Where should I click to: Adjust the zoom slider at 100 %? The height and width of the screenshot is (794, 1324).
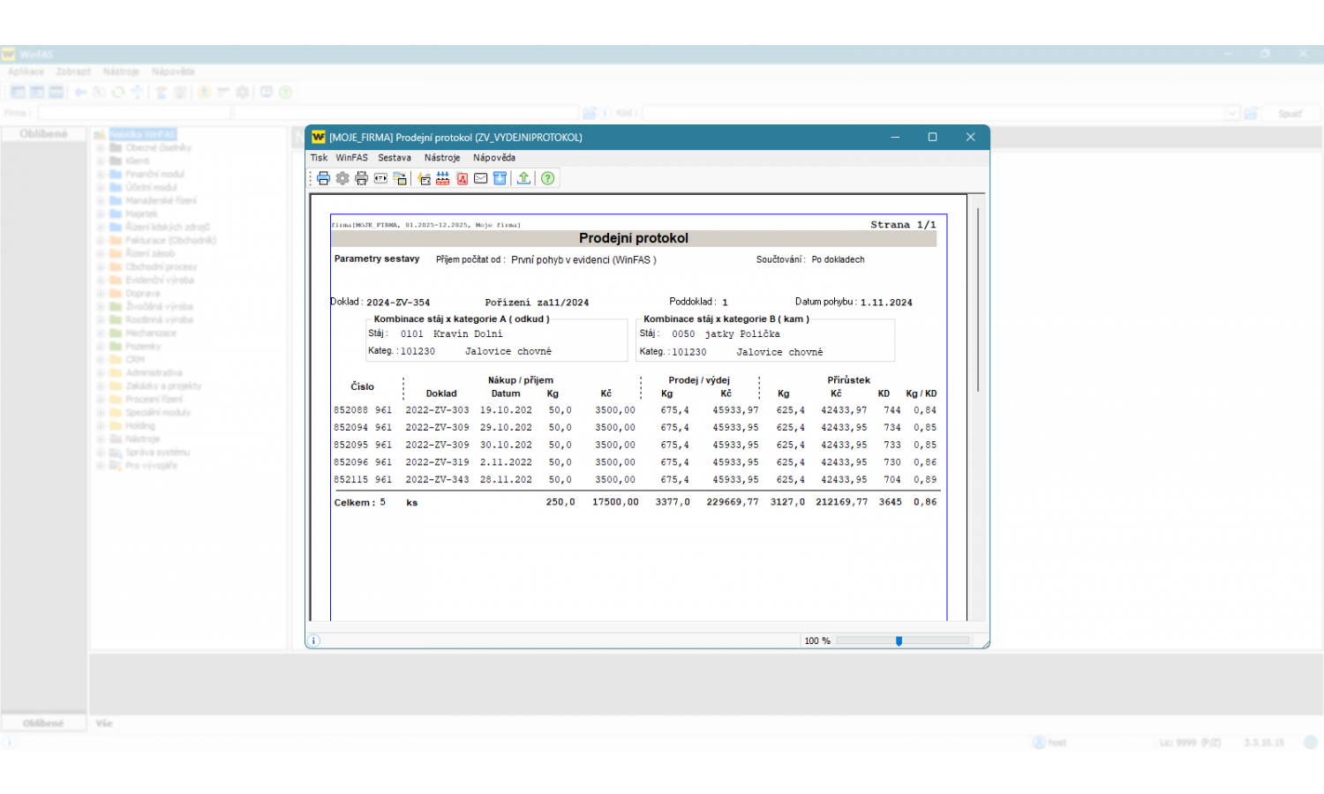point(899,640)
